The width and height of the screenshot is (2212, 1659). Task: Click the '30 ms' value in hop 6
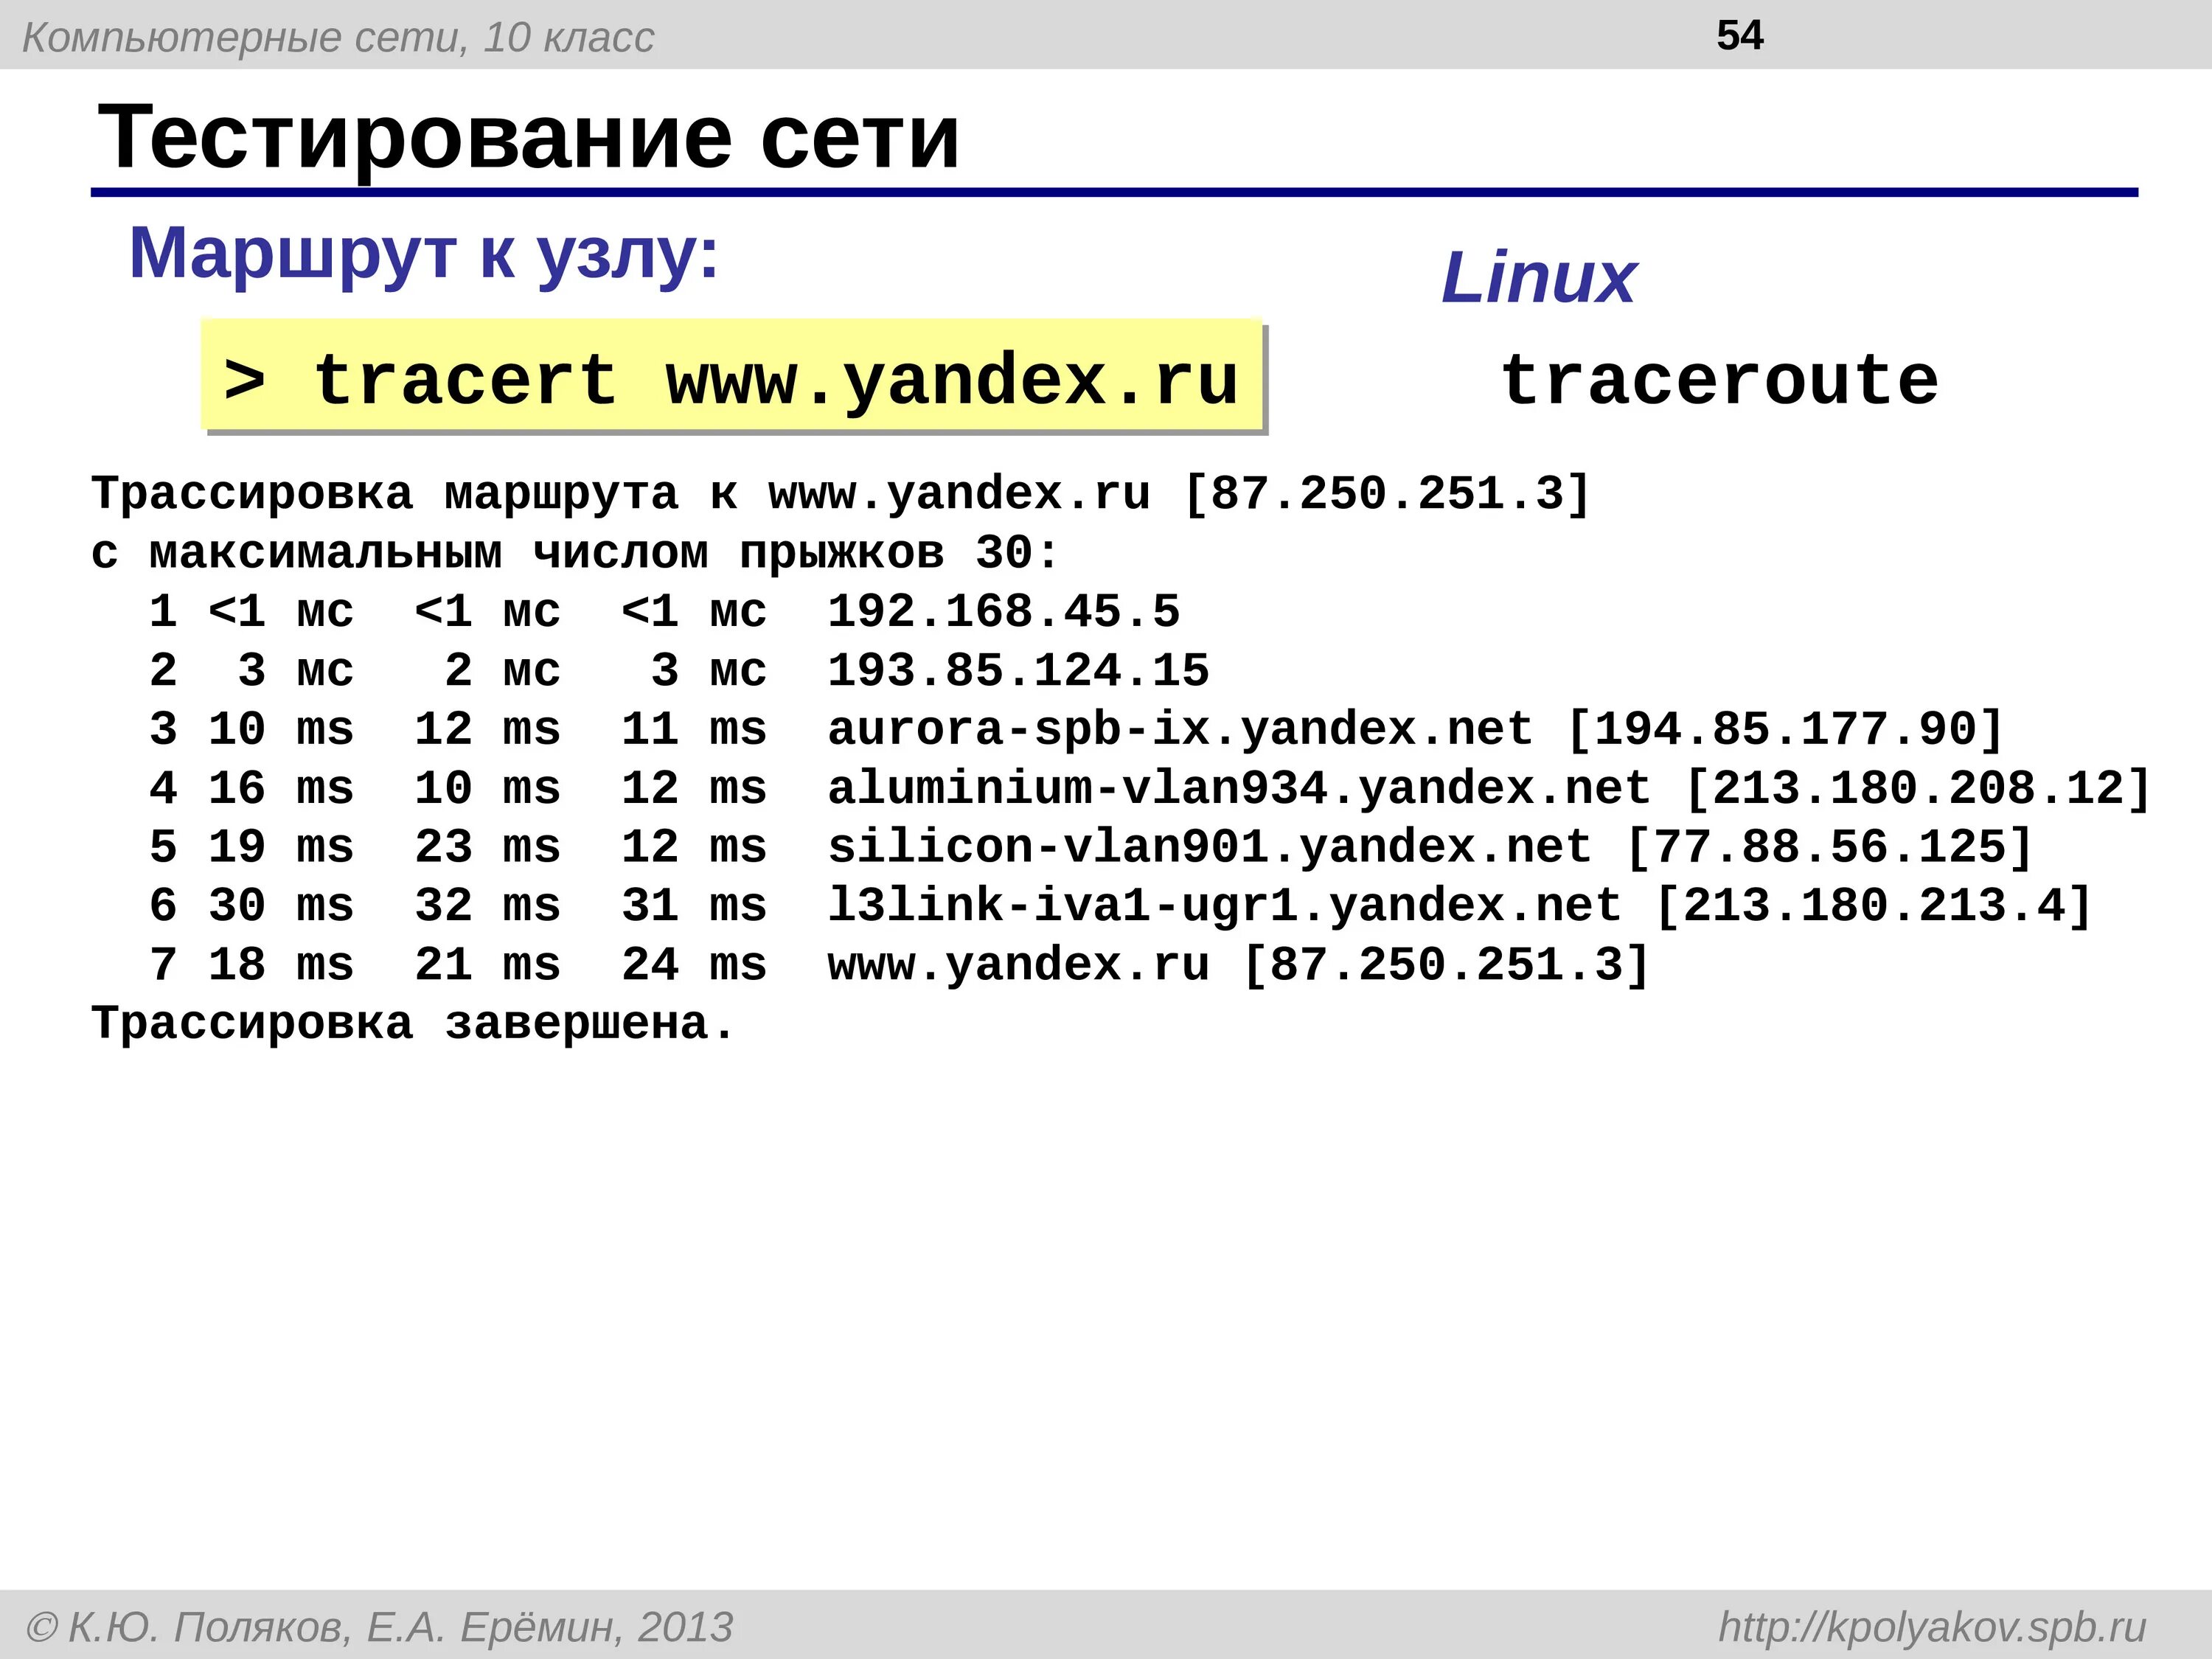click(x=281, y=906)
